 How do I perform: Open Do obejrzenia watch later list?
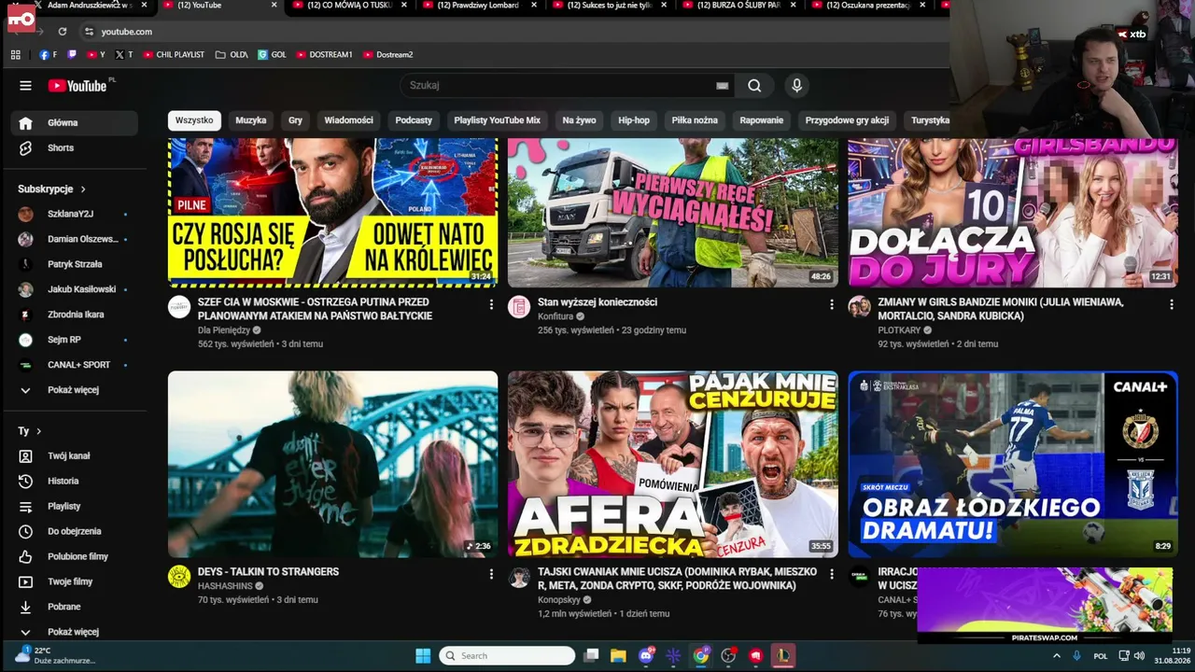tap(75, 532)
